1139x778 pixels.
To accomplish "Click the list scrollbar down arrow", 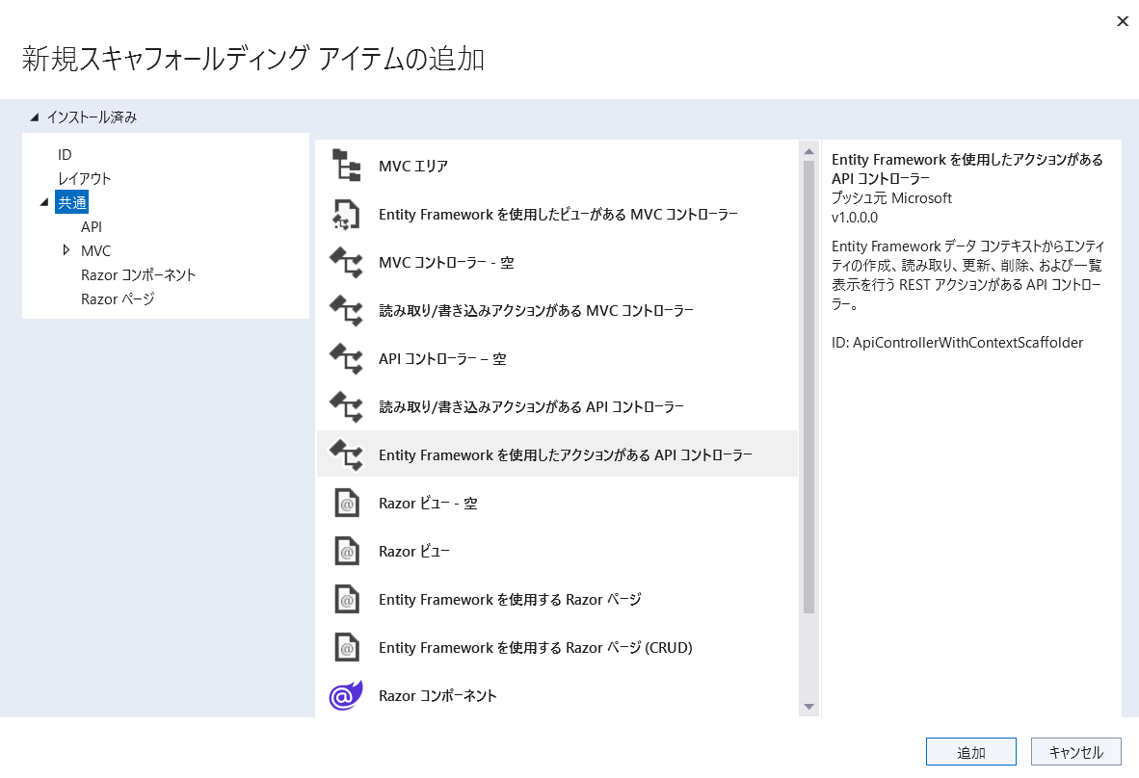I will 808,707.
